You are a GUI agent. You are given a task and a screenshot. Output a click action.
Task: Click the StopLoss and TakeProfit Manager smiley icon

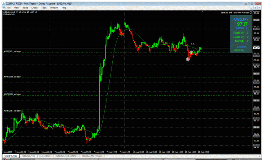pyautogui.click(x=251, y=13)
